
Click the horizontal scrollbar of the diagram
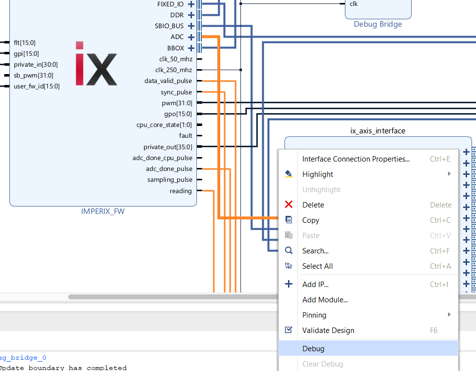click(173, 297)
